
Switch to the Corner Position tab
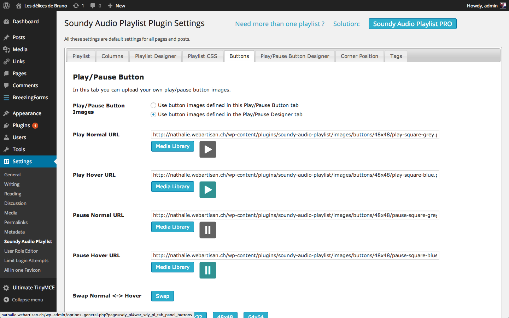point(359,56)
